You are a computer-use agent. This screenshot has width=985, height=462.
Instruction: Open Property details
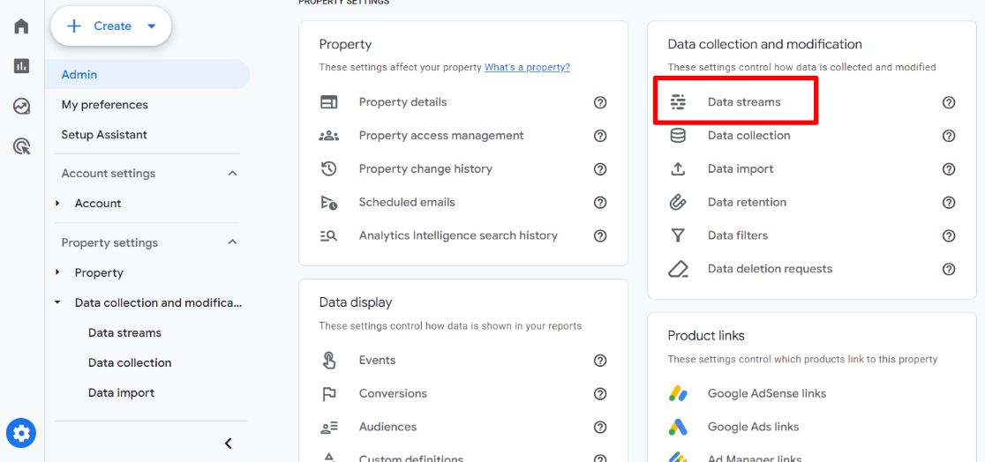tap(402, 102)
